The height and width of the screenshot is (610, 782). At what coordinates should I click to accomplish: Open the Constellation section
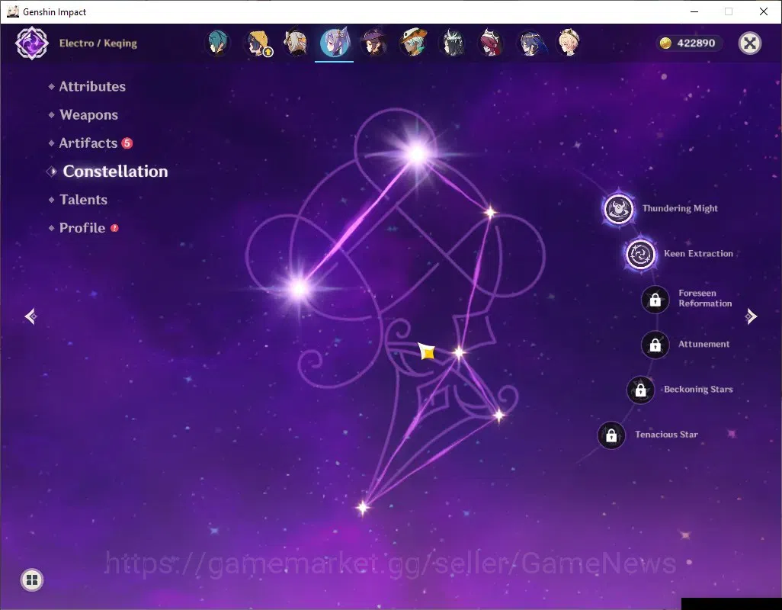pyautogui.click(x=115, y=171)
